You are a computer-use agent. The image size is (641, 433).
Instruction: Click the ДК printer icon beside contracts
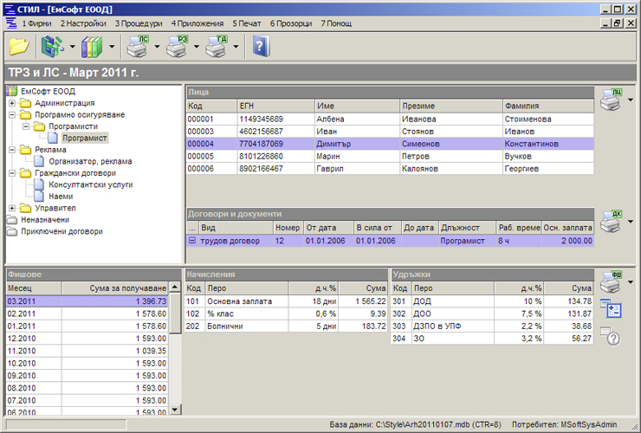[x=611, y=221]
